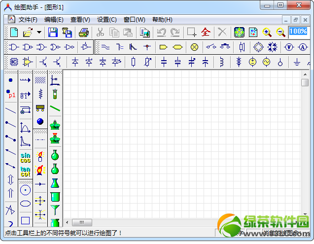Viewport: 314px width, 244px height.
Task: Create a new blank drawing document
Action: coord(14,32)
